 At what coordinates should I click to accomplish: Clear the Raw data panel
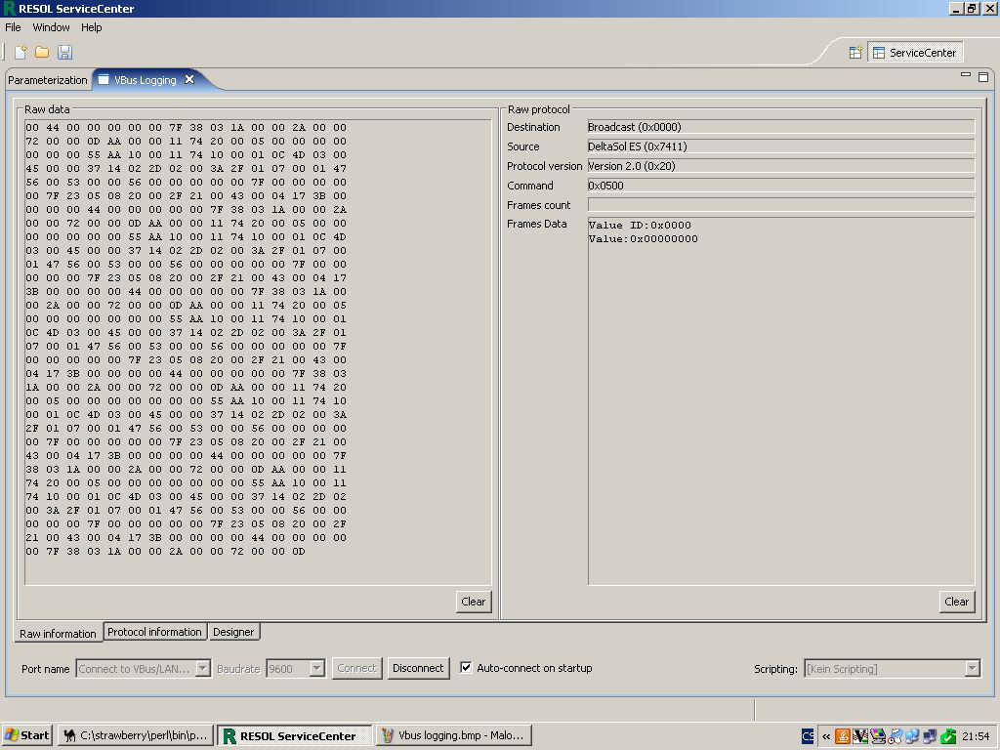(x=474, y=602)
